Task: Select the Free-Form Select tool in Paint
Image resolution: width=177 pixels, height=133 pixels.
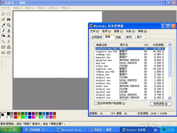Action: point(3,14)
